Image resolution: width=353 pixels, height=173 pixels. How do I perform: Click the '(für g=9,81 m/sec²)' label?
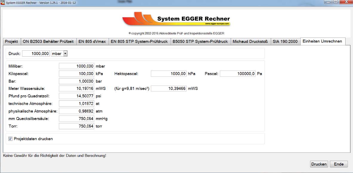[132, 89]
